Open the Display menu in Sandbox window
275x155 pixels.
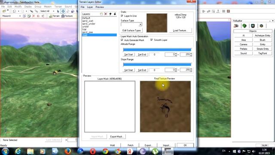(x=28, y=6)
